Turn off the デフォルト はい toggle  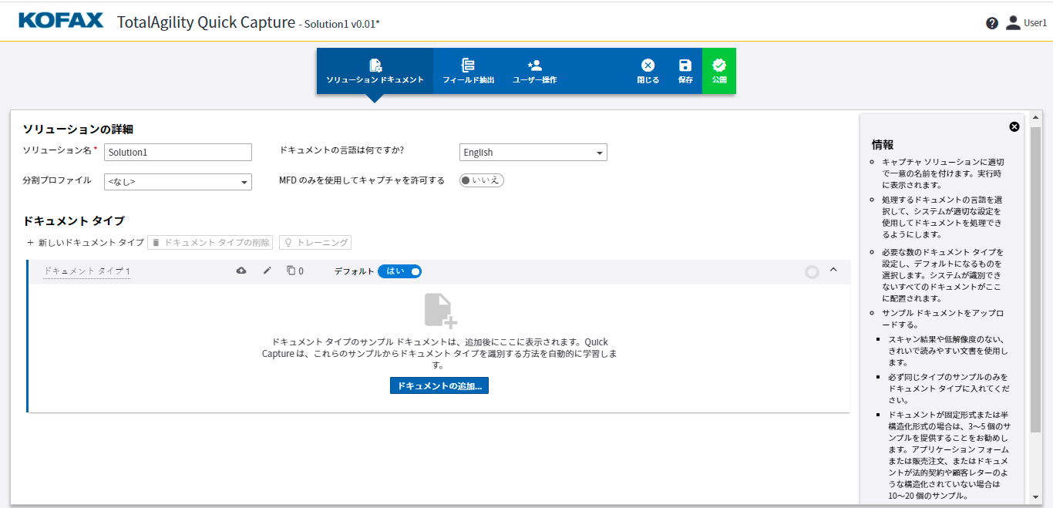tap(399, 271)
